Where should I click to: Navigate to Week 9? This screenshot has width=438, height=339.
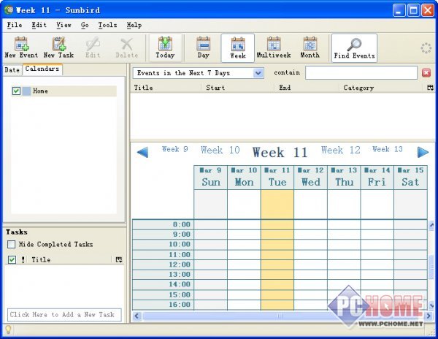pos(175,149)
